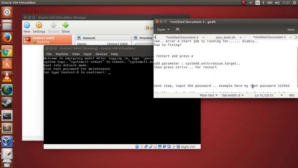Open the Help menu of the VM window

click(115, 54)
